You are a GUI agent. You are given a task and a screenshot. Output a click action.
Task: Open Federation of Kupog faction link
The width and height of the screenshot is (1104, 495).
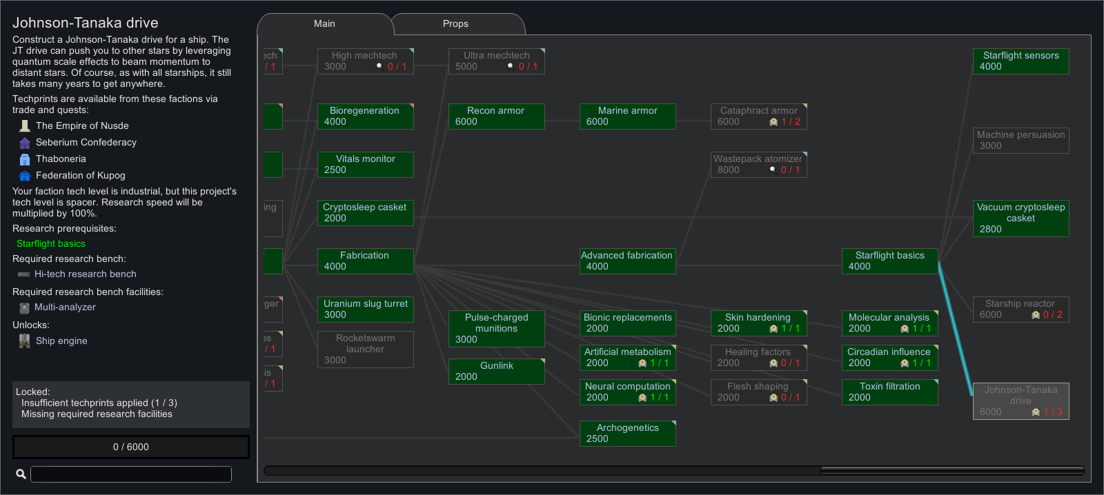coord(81,175)
